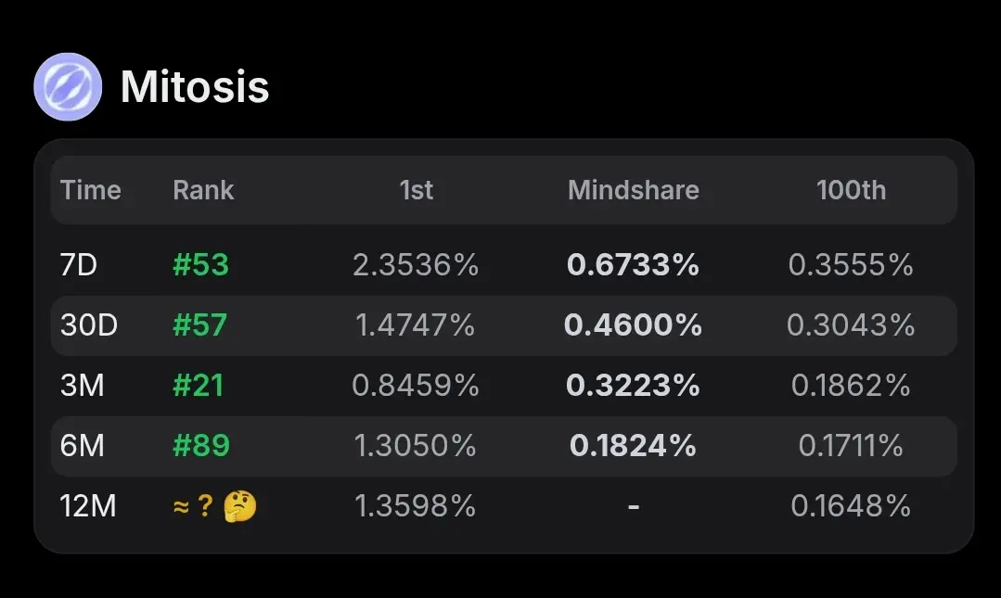
Task: Click the #89 rank value
Action: [x=201, y=445]
